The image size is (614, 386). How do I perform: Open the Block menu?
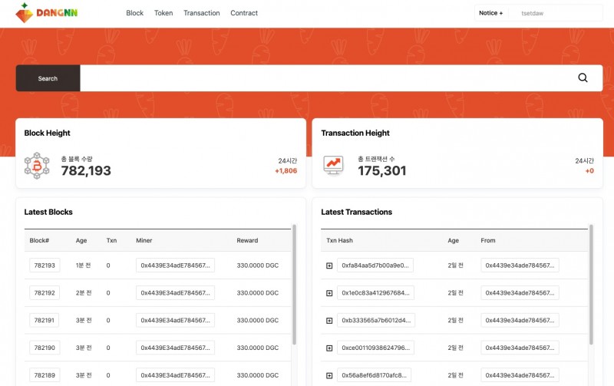point(134,13)
